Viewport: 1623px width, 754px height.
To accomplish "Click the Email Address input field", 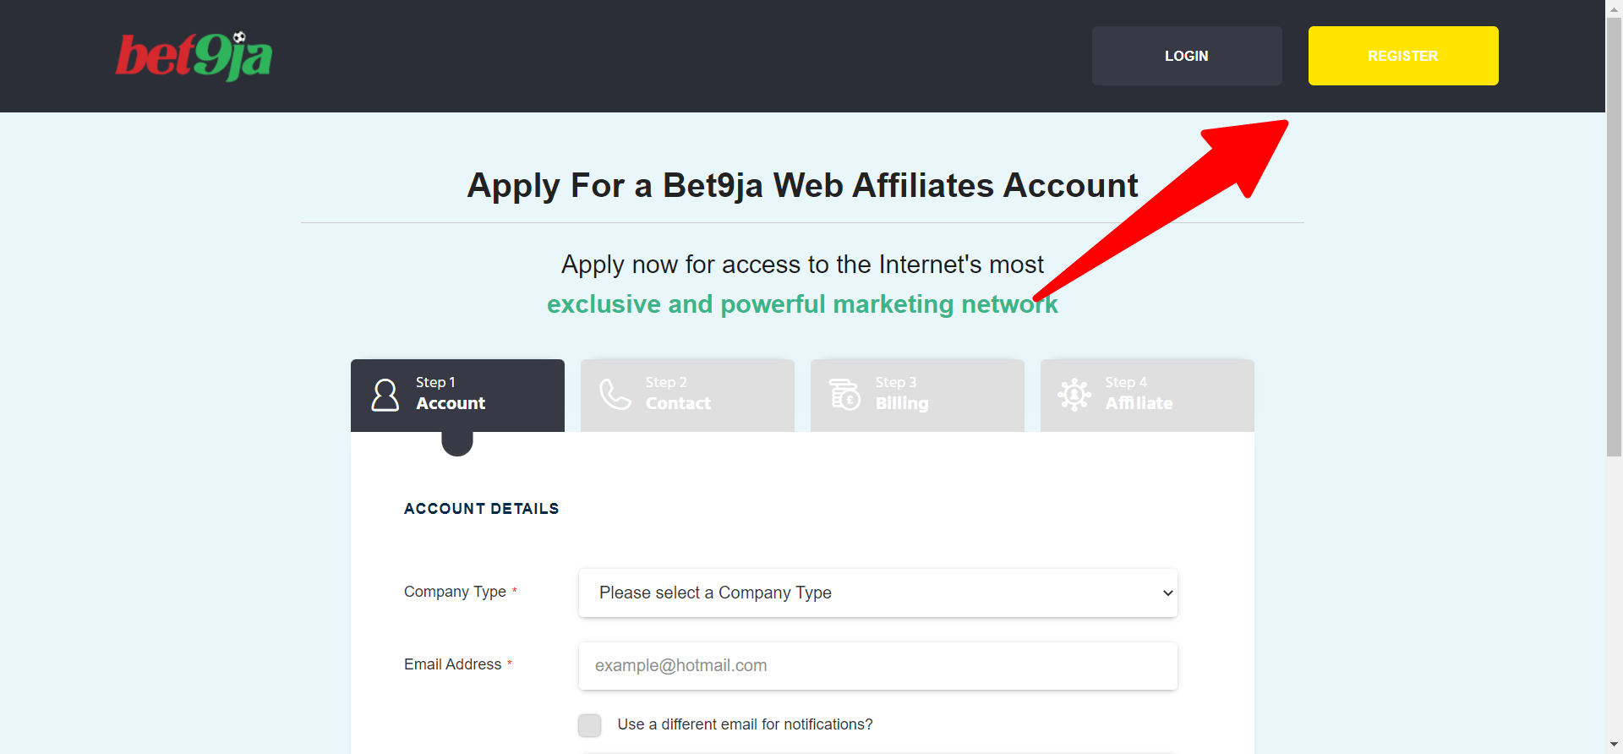I will click(x=877, y=665).
